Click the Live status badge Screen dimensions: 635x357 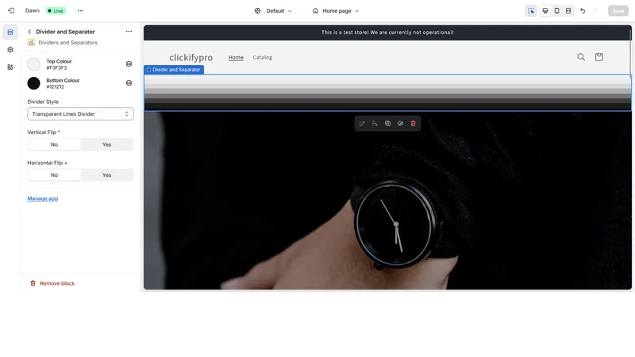coord(56,11)
